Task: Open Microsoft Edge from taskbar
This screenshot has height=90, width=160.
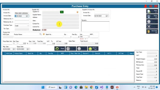Action: click(76, 87)
